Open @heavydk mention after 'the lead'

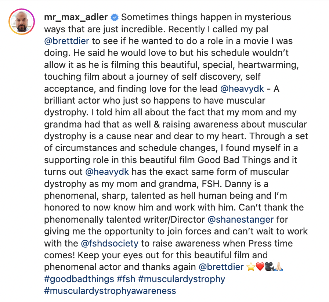pos(242,89)
